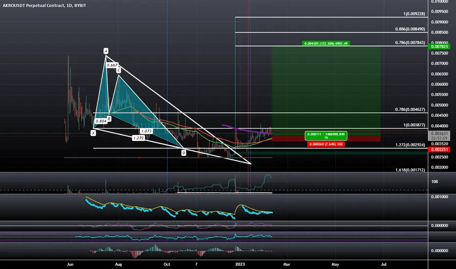Image resolution: width=456 pixels, height=269 pixels.
Task: Click the 0.002500 price axis label
Action: (439, 157)
